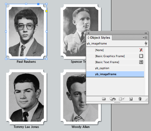Click the panel resize grip corner

pos(147,99)
